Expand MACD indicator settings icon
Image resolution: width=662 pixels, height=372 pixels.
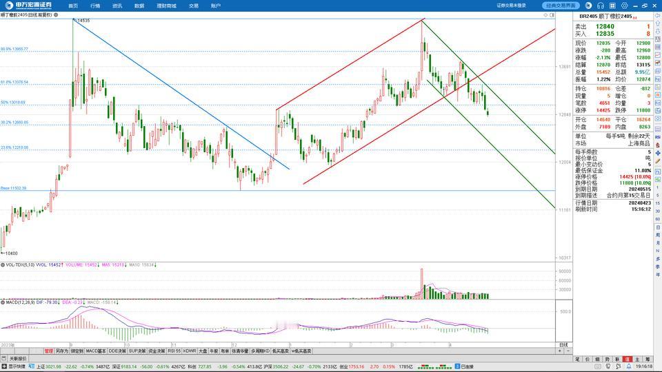click(3, 302)
